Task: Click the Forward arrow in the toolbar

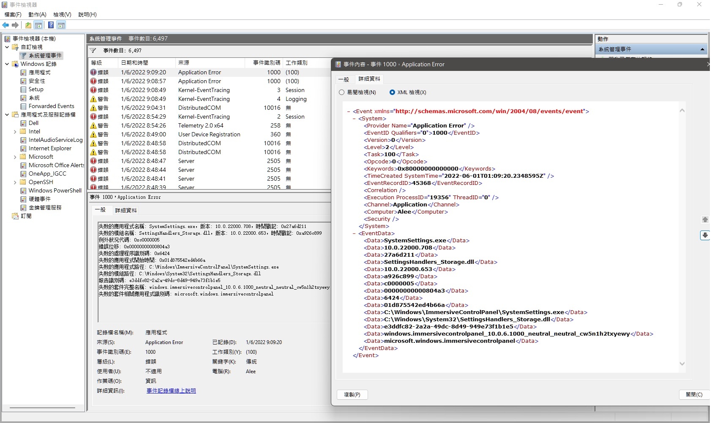Action: pyautogui.click(x=16, y=25)
